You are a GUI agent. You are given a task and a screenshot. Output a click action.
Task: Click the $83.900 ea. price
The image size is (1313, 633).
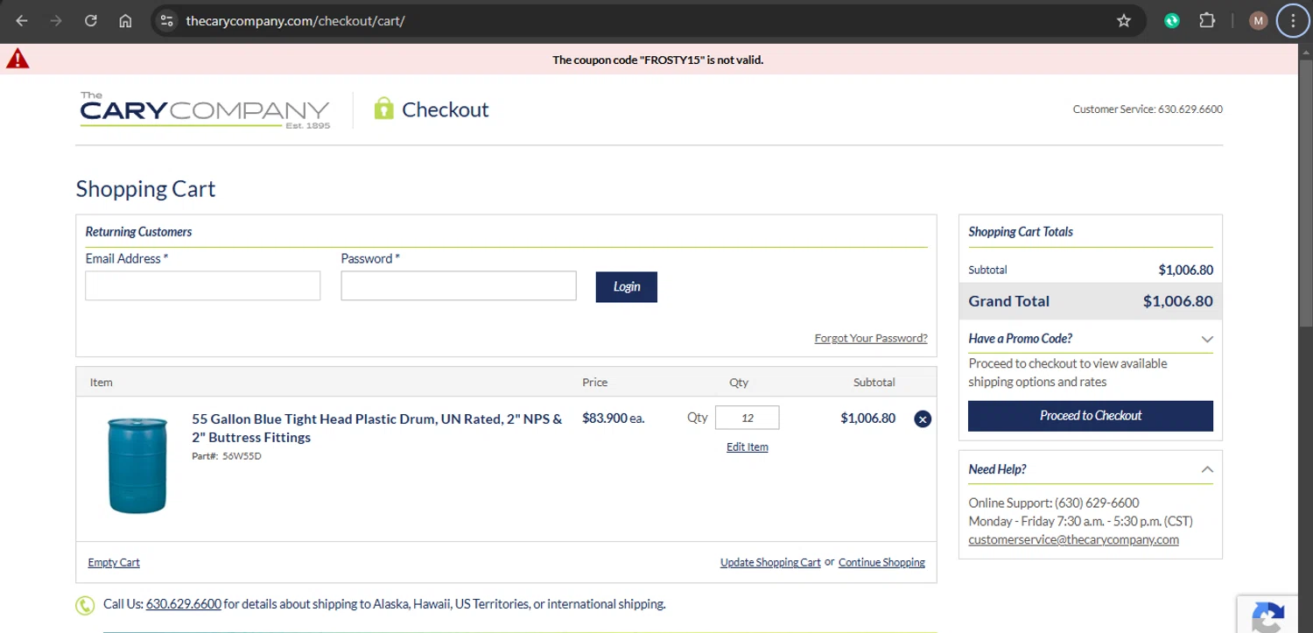click(614, 418)
